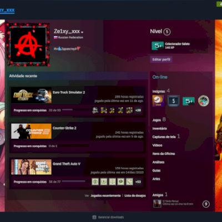
Task: View fourth Grand Theft Auto V achievement icon
Action: point(120,181)
